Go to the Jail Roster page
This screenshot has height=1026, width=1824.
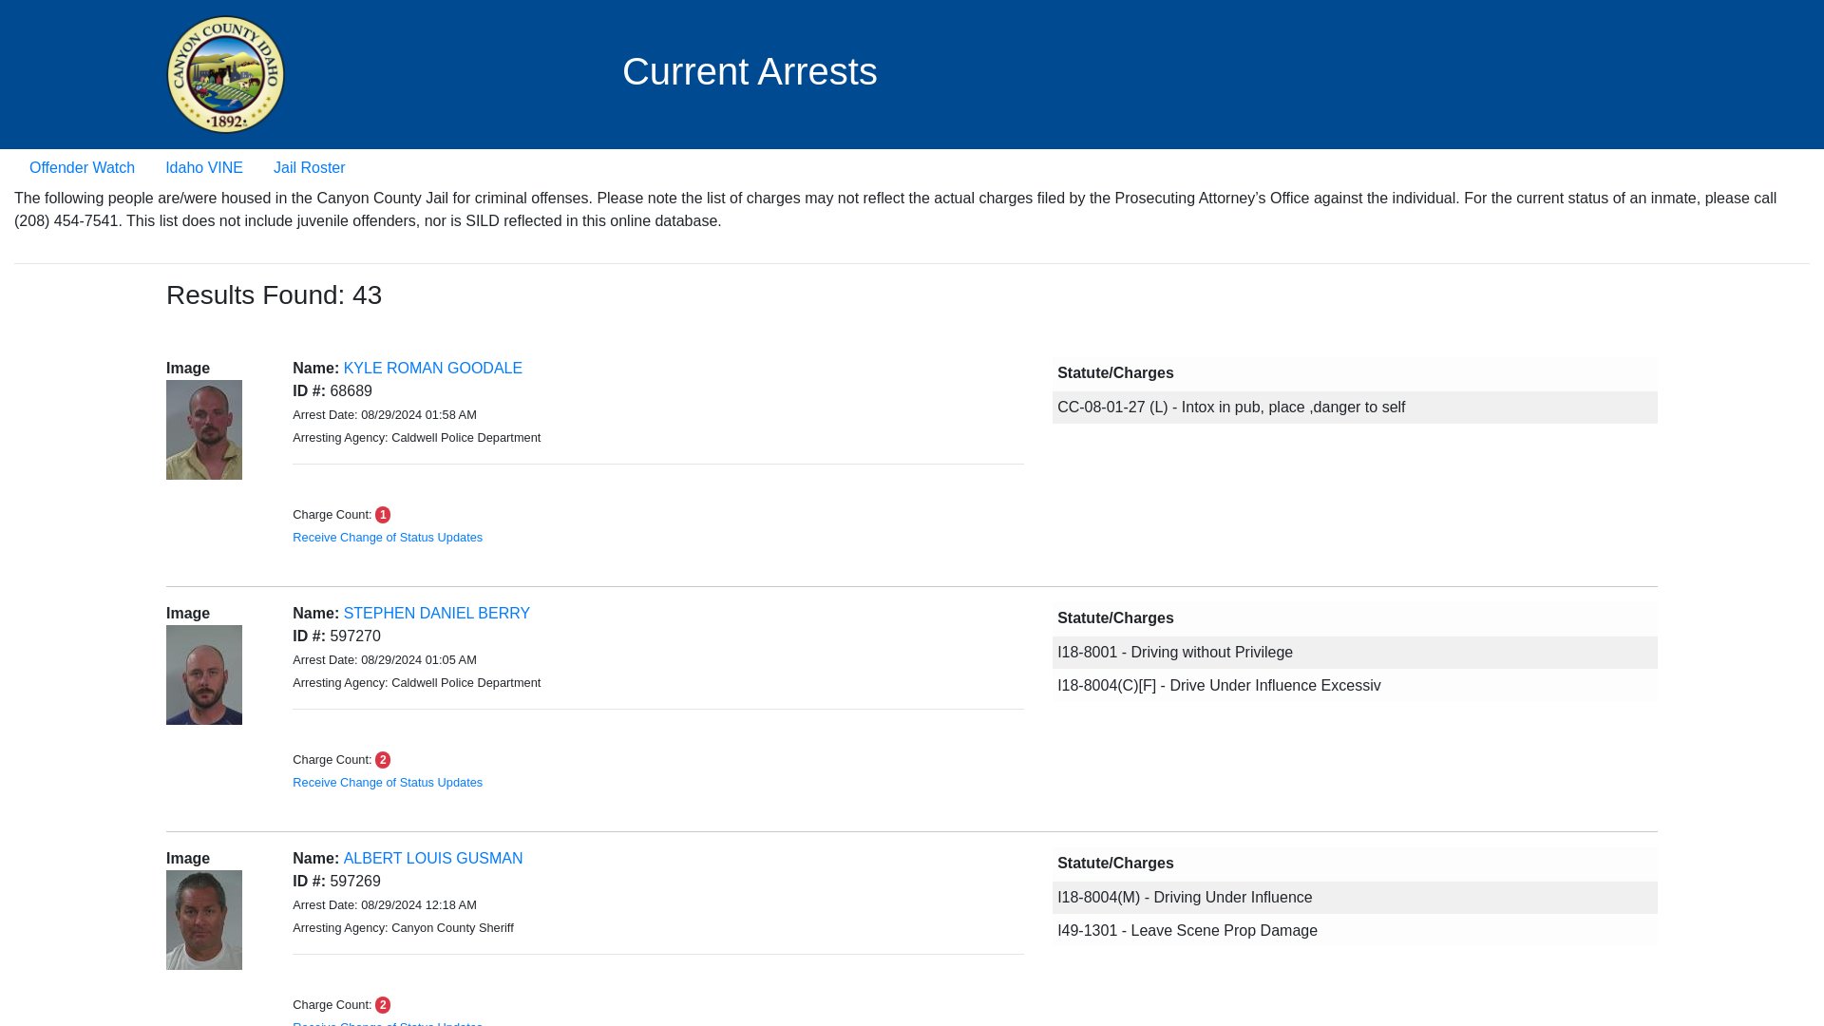309,168
